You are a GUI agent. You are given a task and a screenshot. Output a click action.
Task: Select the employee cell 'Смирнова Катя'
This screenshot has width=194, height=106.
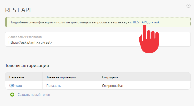pos(113,86)
